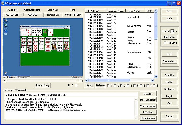
Task: Select row 192.168.1.105 Work105
Action: tap(120, 26)
